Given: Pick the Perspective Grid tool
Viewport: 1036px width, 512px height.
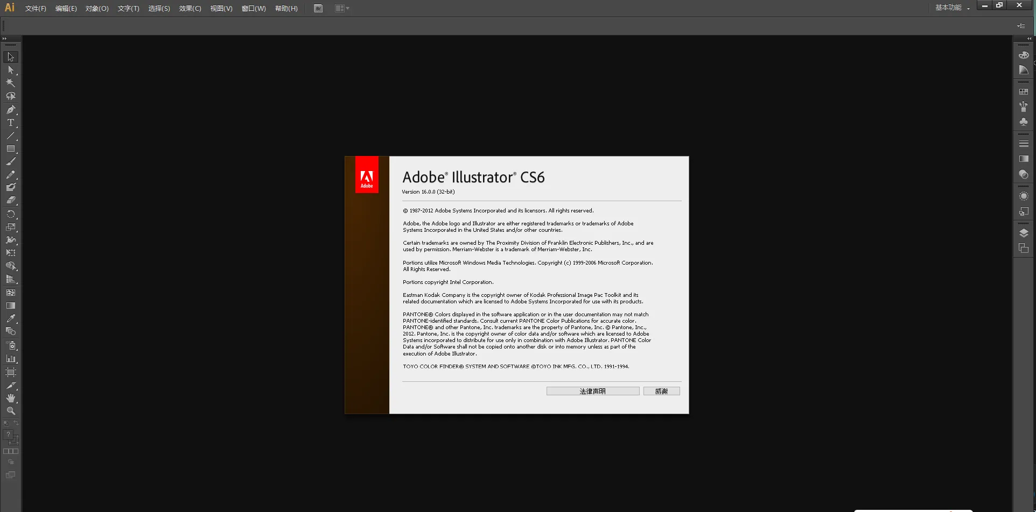Looking at the screenshot, I should tap(11, 279).
